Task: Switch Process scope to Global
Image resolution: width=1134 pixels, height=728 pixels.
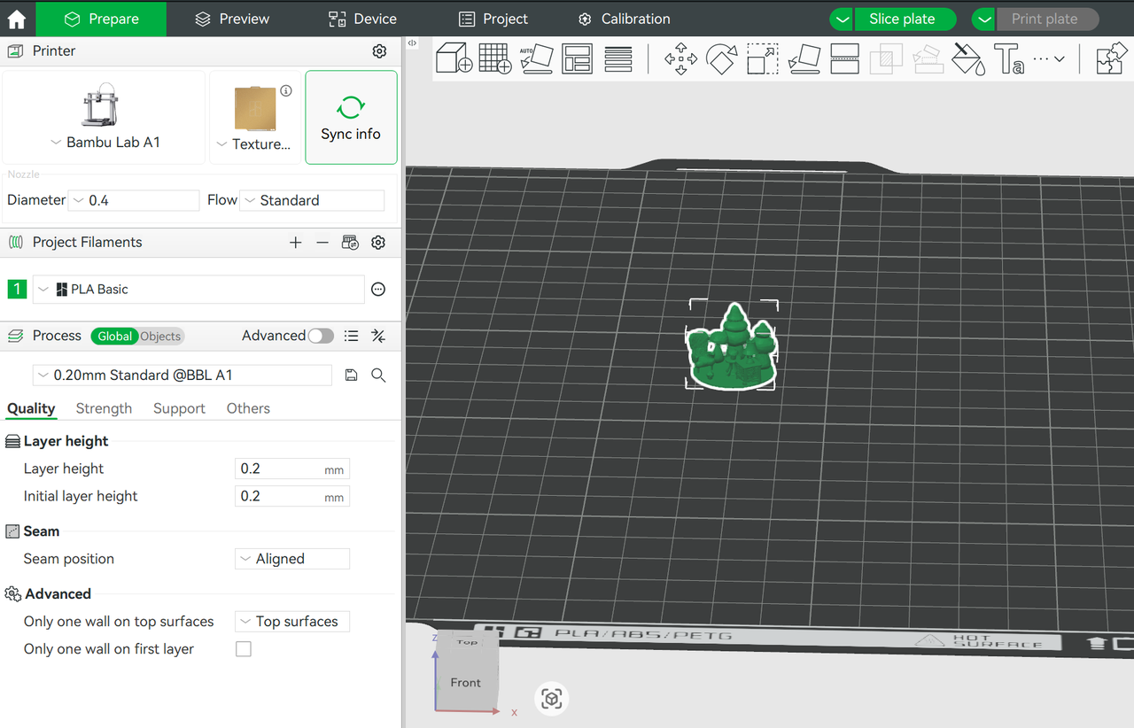Action: coord(114,337)
